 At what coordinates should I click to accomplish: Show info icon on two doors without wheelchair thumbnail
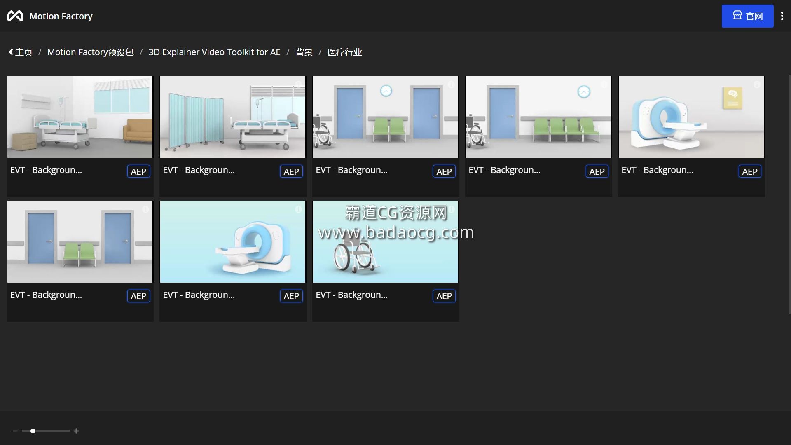145,209
